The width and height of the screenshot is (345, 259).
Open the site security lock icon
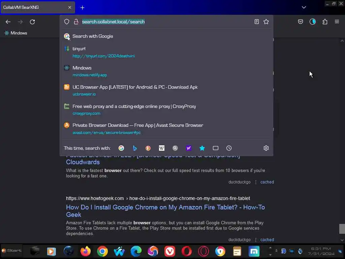click(76, 22)
